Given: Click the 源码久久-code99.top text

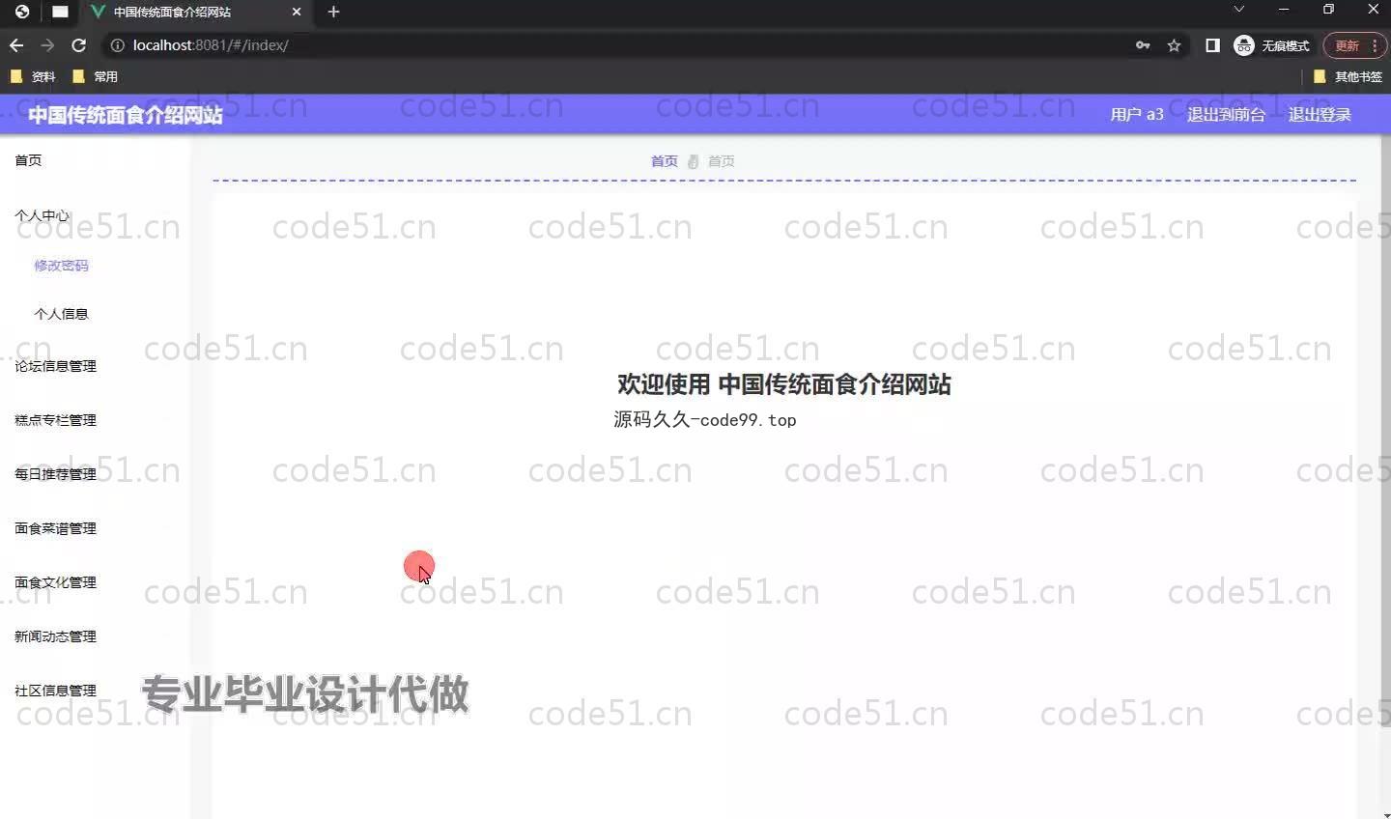Looking at the screenshot, I should [705, 420].
